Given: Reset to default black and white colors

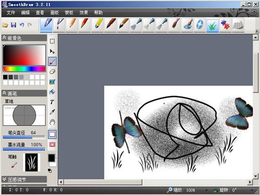Looking at the screenshot, I should [x=50, y=171].
